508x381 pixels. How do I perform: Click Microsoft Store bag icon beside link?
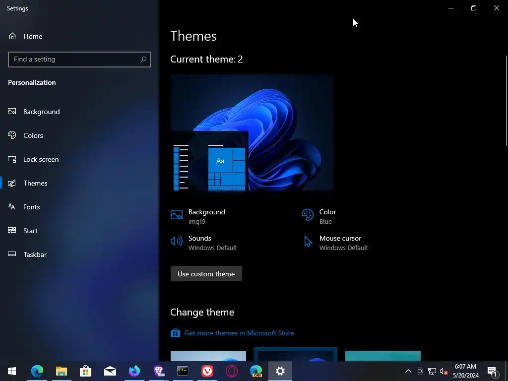175,333
